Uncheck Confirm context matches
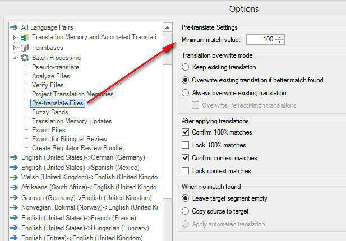Screen dimensions: 346x241 pos(186,158)
